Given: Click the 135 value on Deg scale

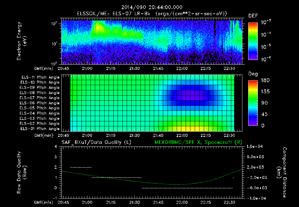Looking at the screenshot, I should tap(265, 92).
